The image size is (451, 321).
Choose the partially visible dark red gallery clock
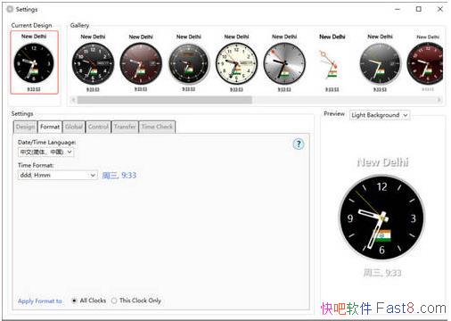425,63
